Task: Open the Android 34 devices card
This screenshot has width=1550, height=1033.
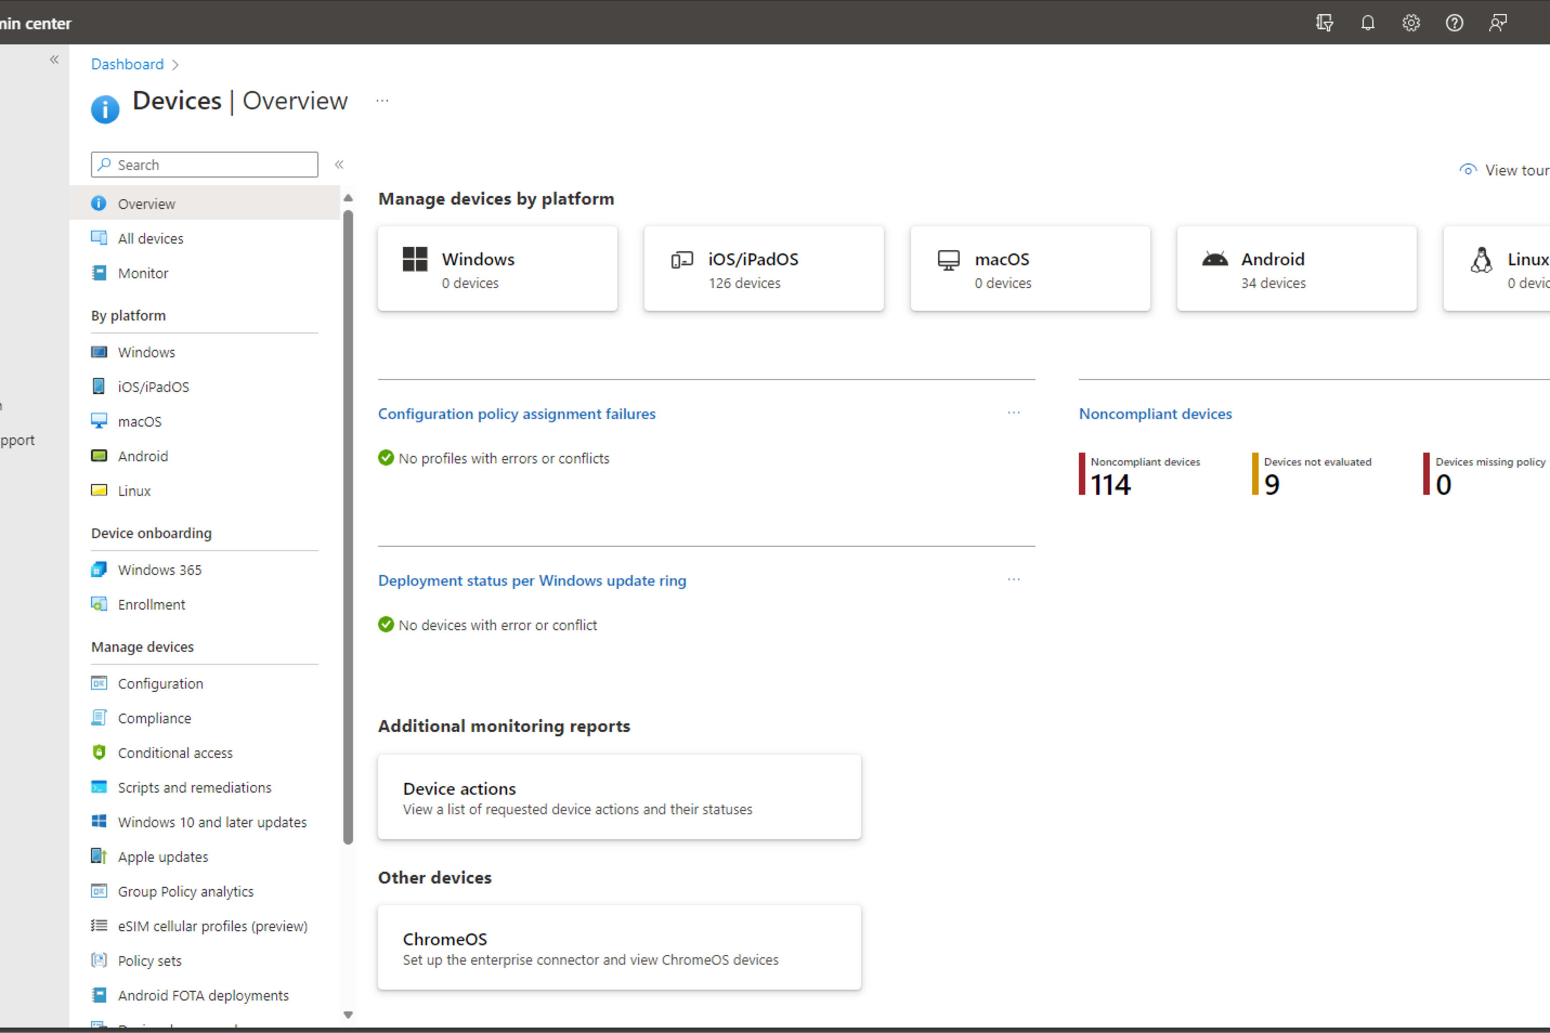Action: pyautogui.click(x=1296, y=269)
